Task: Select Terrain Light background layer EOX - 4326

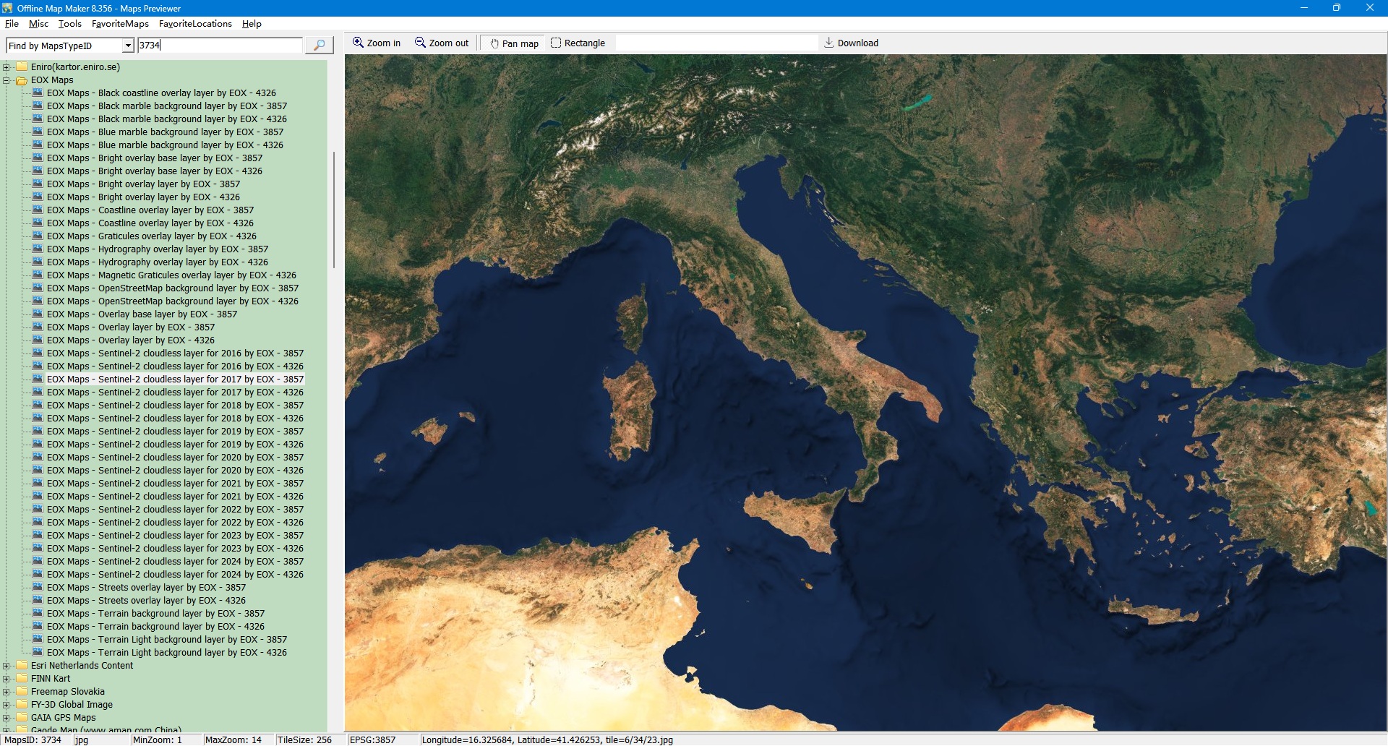Action: pos(166,653)
